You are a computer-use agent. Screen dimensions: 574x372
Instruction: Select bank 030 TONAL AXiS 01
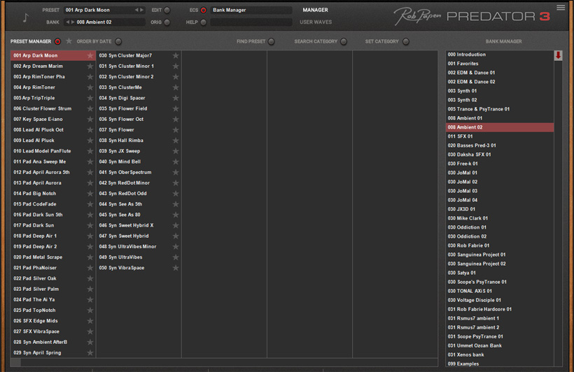500,291
